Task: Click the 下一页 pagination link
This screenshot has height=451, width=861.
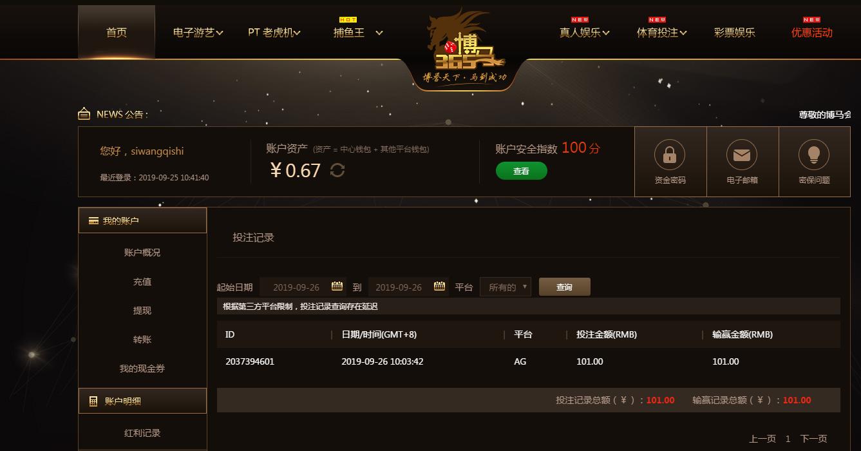Action: pyautogui.click(x=813, y=439)
